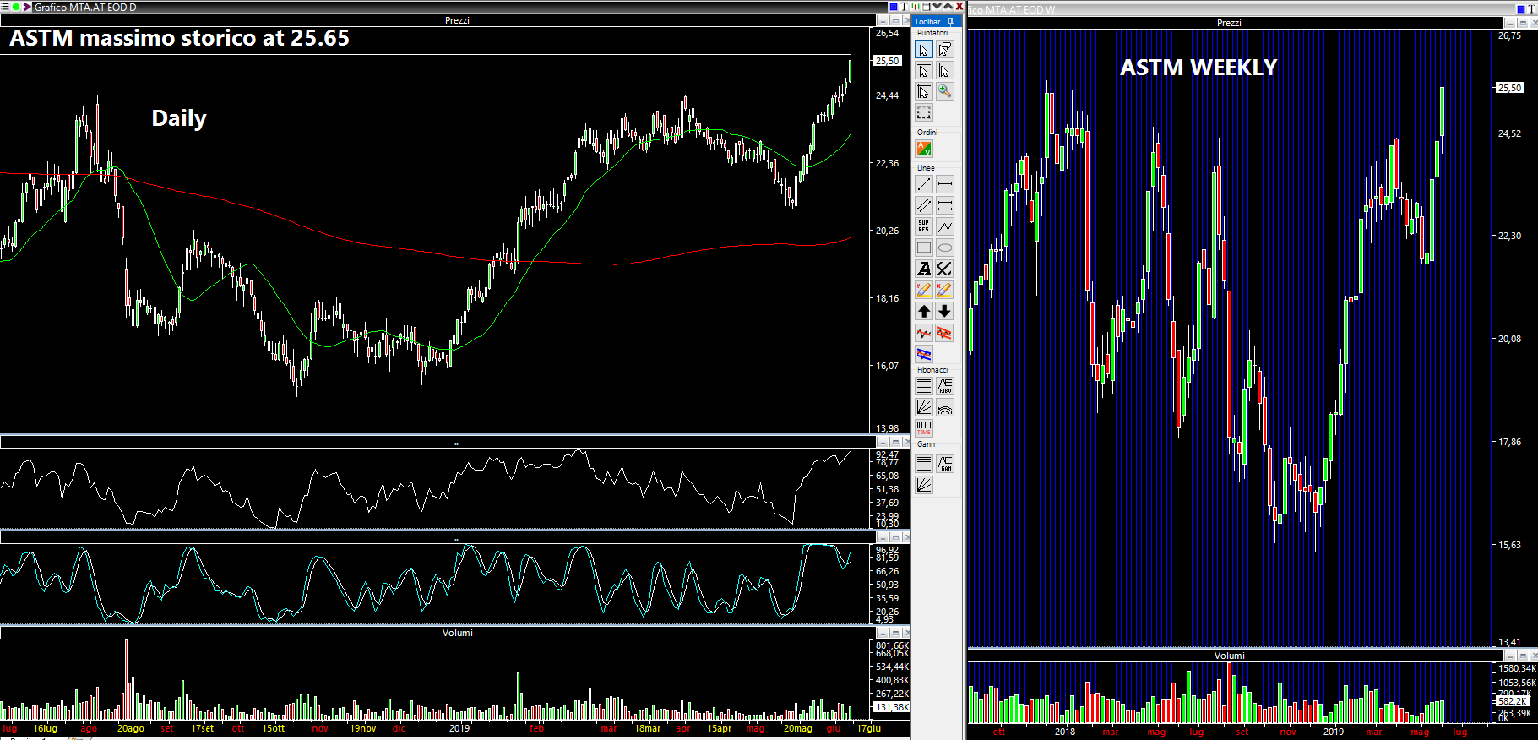Open the Ordini buy/sell order tool
The height and width of the screenshot is (740, 1538).
tap(924, 150)
